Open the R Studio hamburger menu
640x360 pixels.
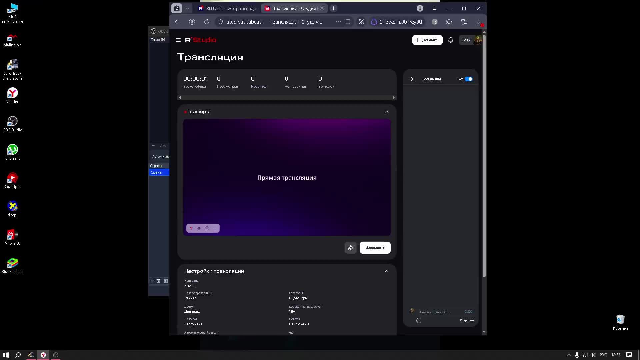click(x=178, y=40)
